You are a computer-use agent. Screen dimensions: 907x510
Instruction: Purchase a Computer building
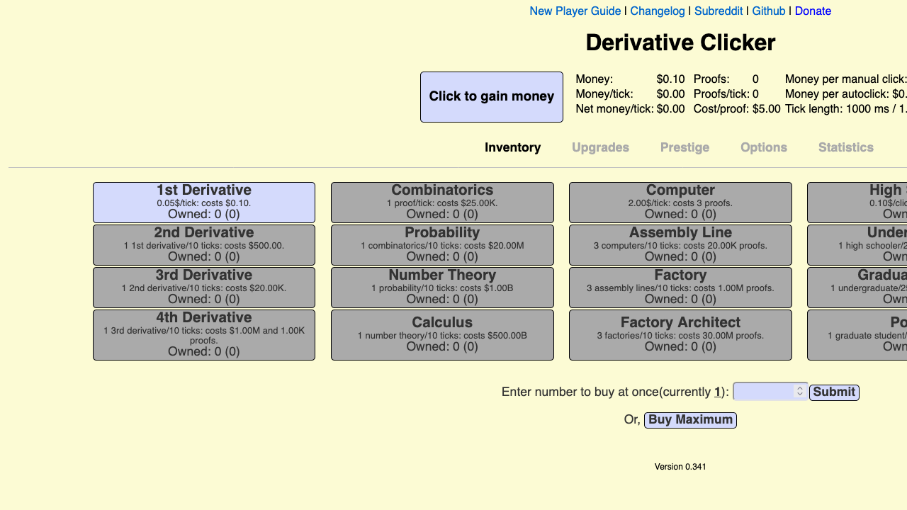pos(680,203)
